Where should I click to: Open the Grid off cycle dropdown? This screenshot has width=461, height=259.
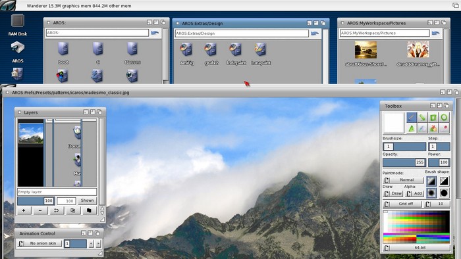click(402, 204)
